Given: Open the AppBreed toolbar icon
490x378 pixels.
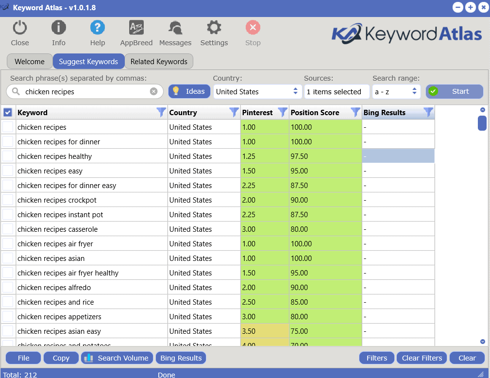Looking at the screenshot, I should pos(136,28).
